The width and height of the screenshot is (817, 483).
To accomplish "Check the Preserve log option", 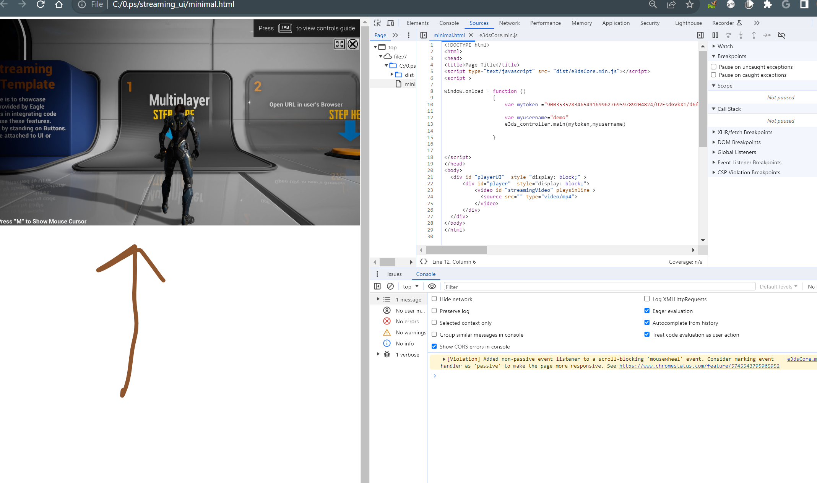I will click(434, 311).
